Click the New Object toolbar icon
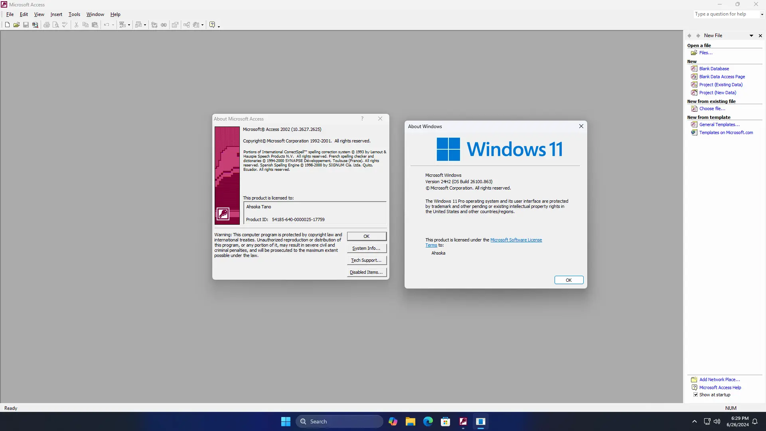The image size is (766, 431). click(x=196, y=25)
